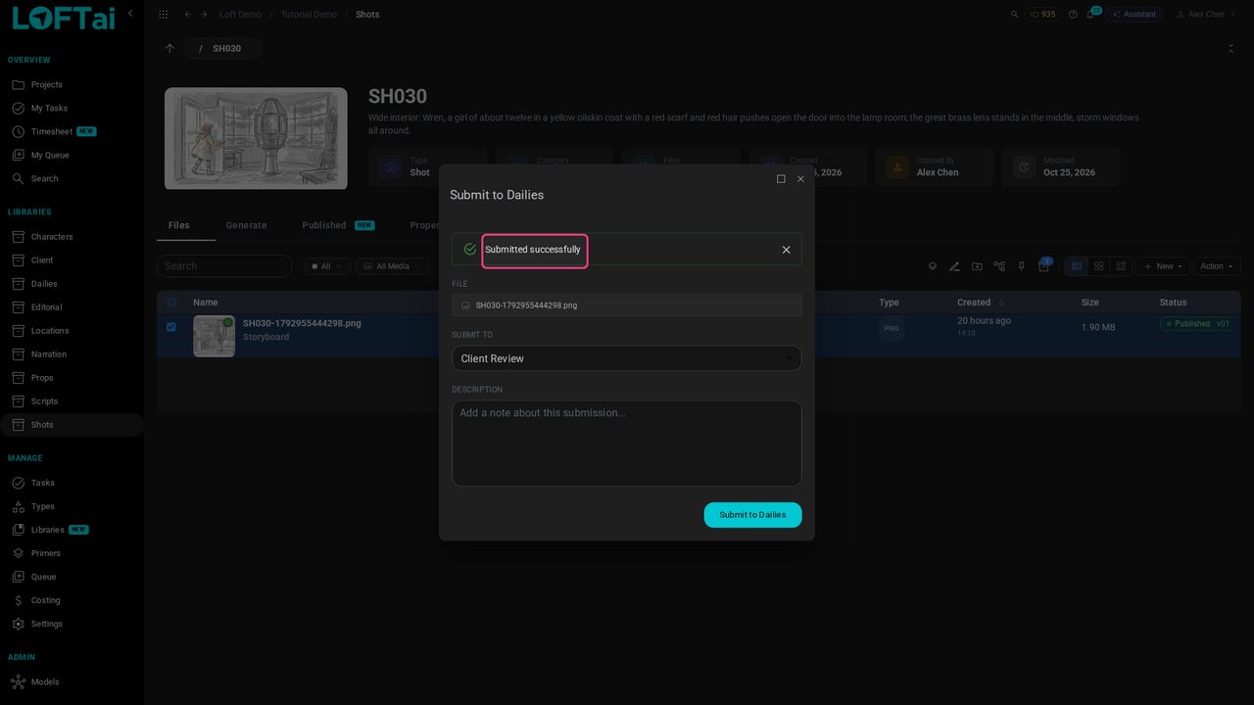Open the New dropdown button
The width and height of the screenshot is (1254, 705).
1163,266
